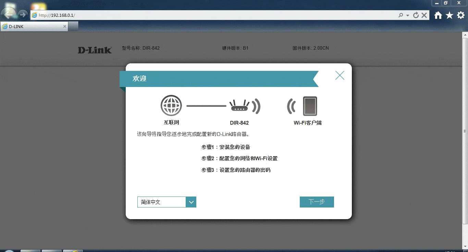Viewport: 468px width, 252px height.
Task: Select the D-LINK browser tab
Action: (x=34, y=26)
